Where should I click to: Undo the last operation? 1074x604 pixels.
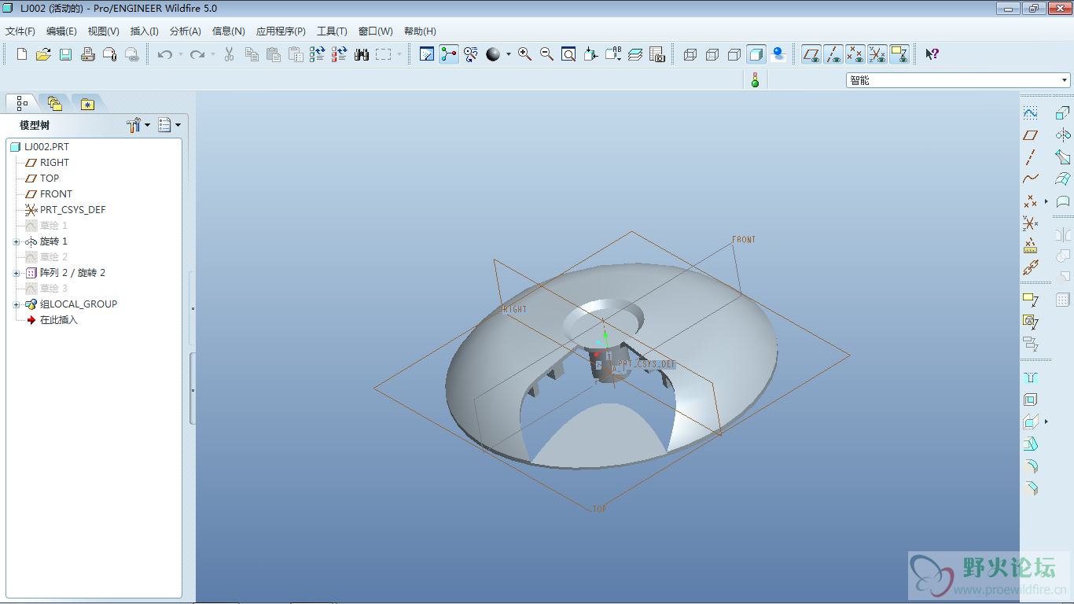pyautogui.click(x=164, y=54)
